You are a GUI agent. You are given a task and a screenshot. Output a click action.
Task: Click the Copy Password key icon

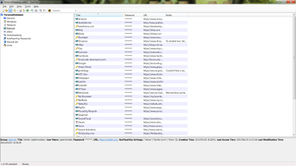(x=24, y=11)
